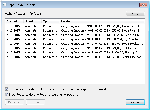Sort by the Eliminado column header
The image size is (150, 110).
coord(14,21)
